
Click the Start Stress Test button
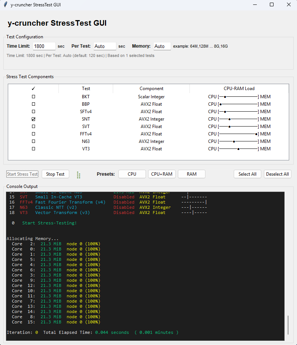(x=22, y=174)
